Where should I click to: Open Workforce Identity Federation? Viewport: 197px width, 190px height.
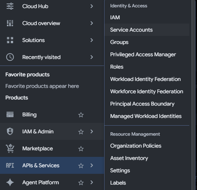click(146, 91)
